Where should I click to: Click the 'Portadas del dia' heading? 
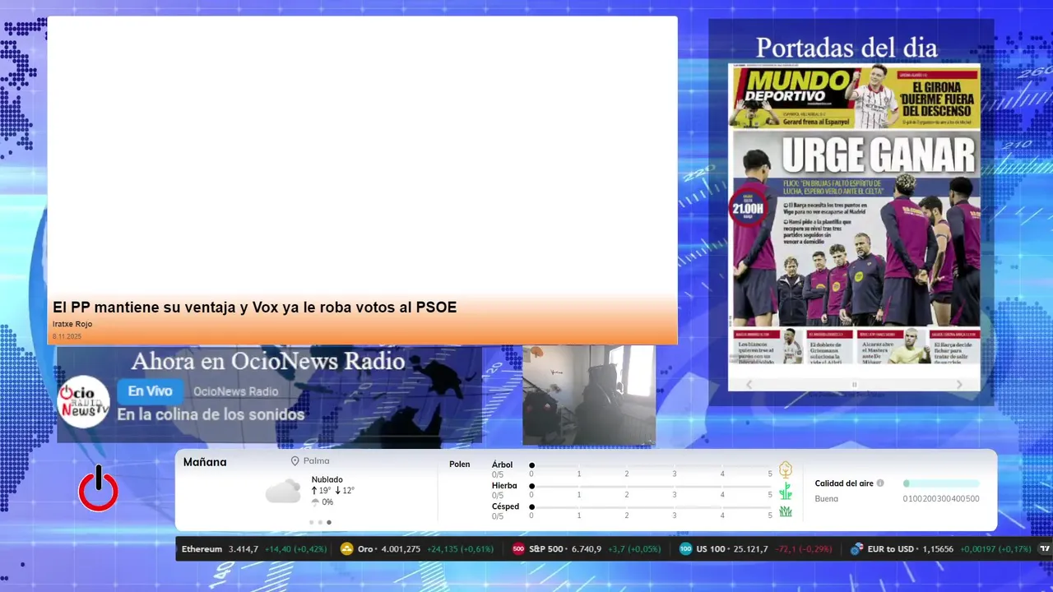click(847, 47)
